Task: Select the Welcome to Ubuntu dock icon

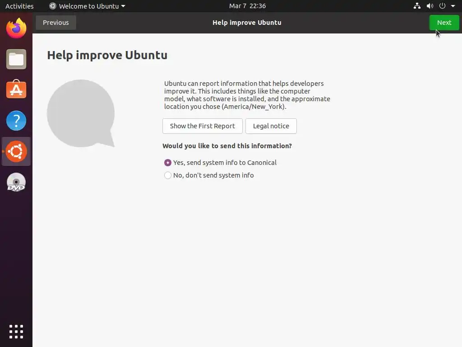Action: click(16, 151)
